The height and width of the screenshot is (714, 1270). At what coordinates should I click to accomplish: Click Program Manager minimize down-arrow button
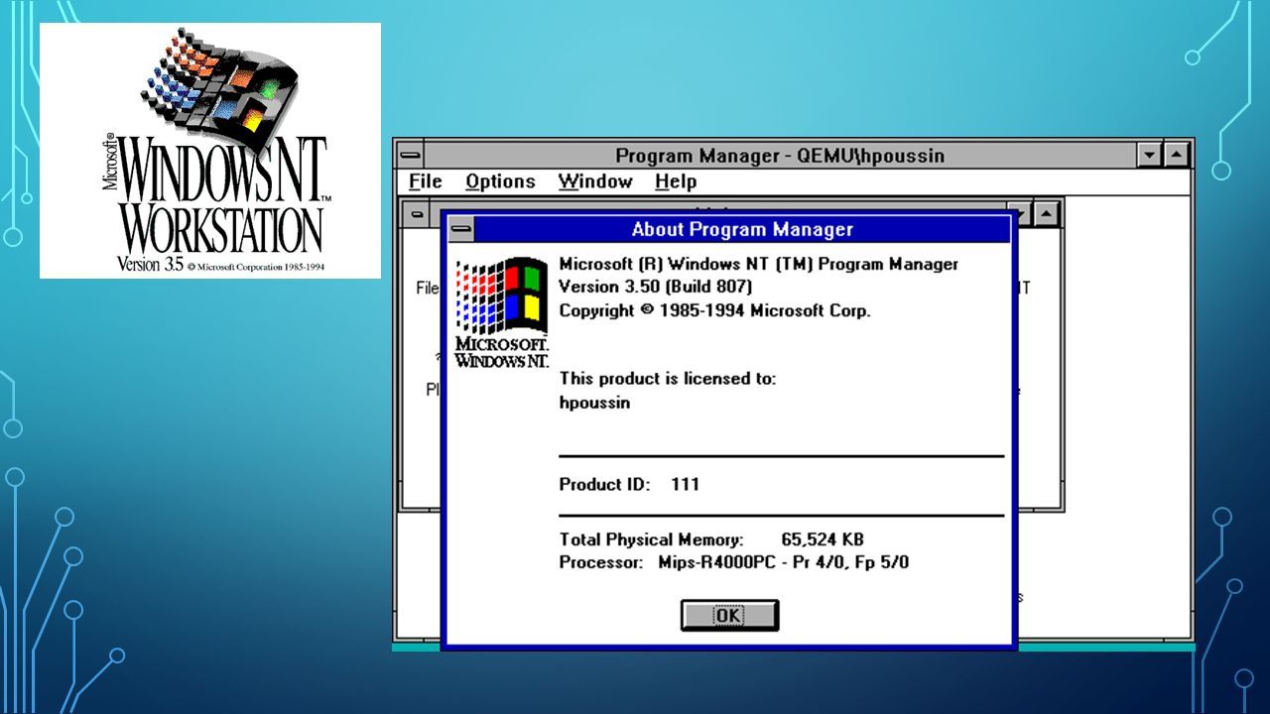[x=1150, y=156]
